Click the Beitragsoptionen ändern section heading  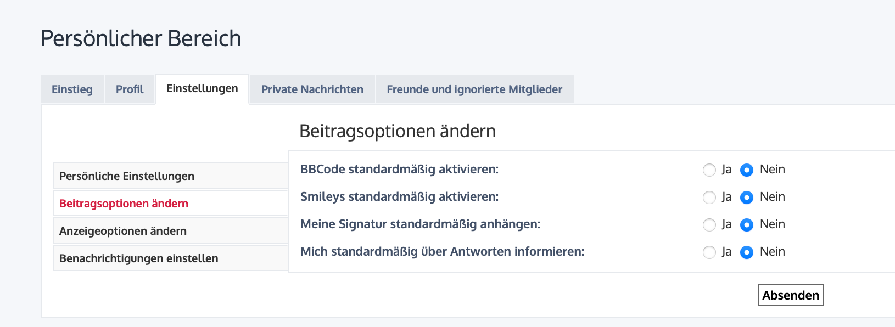(x=398, y=131)
